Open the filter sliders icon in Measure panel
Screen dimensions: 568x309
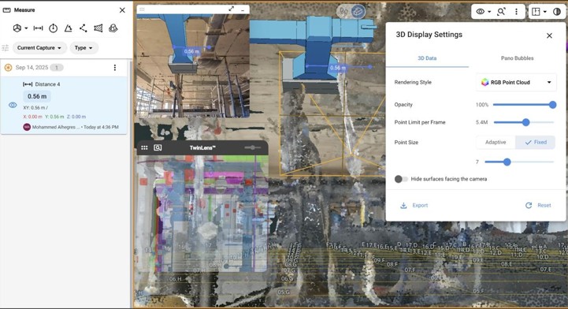pos(5,48)
